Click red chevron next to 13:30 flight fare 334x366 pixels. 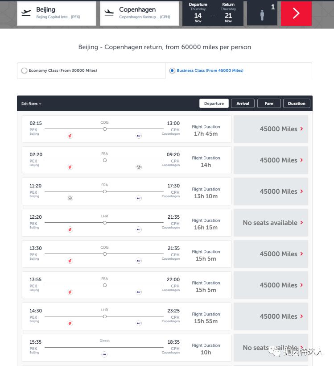tap(301, 254)
